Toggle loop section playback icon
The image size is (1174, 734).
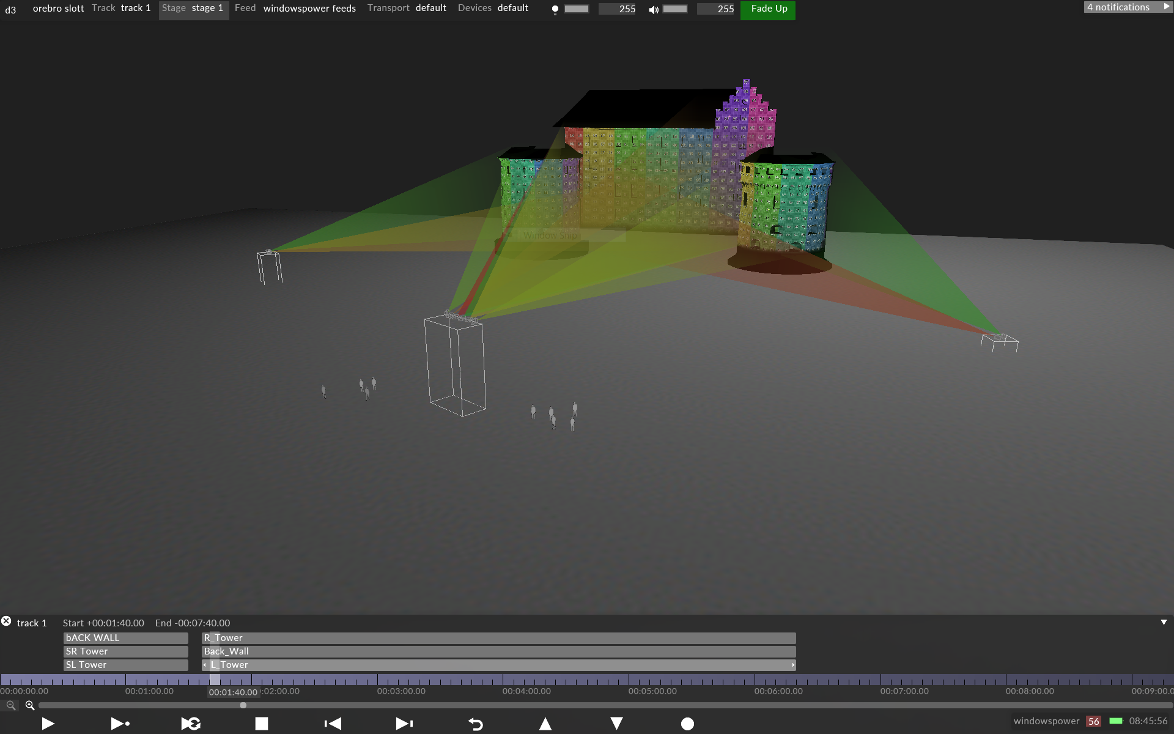[191, 724]
